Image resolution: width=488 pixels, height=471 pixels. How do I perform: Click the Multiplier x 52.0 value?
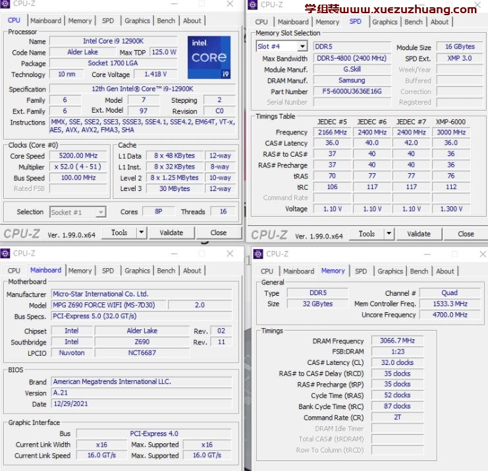(x=78, y=167)
